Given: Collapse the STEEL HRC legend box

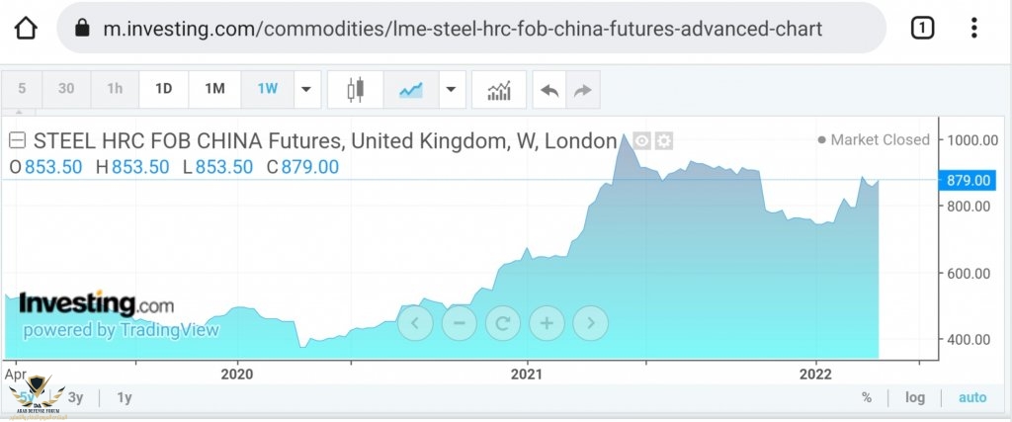Looking at the screenshot, I should (18, 140).
